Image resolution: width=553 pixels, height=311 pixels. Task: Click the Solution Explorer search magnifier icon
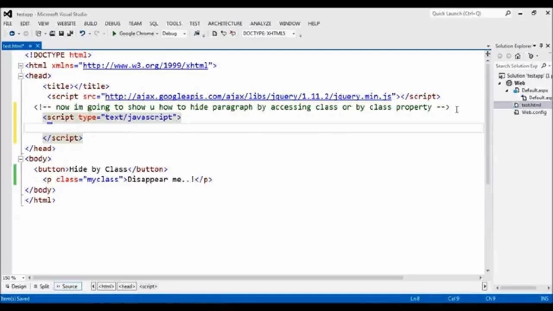543,66
